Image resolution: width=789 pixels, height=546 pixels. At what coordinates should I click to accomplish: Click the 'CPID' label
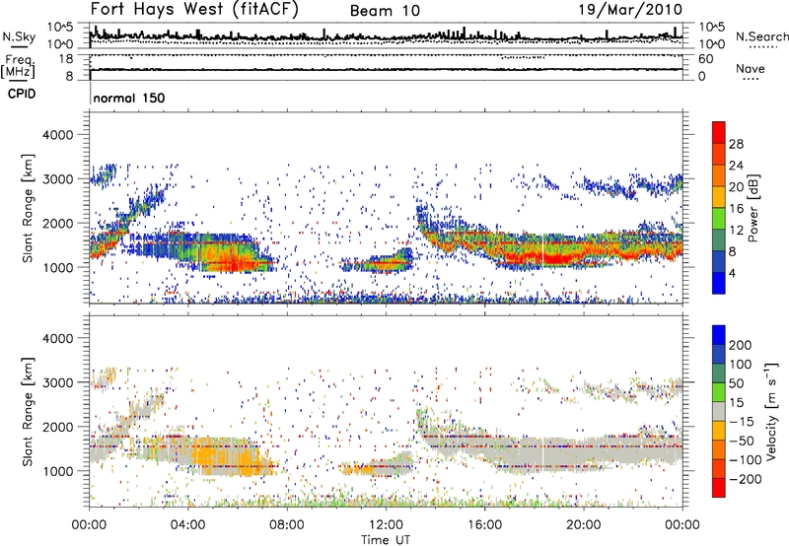(x=22, y=94)
